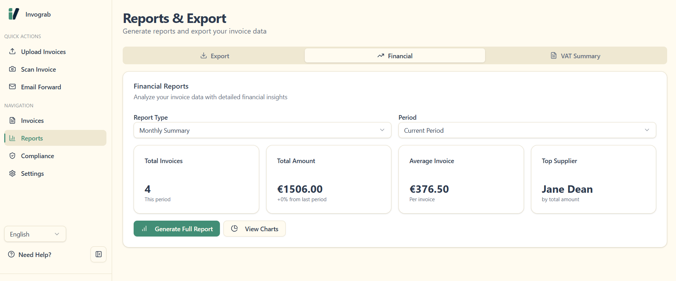This screenshot has width=676, height=281.
Task: Open the English language selector
Action: click(35, 234)
